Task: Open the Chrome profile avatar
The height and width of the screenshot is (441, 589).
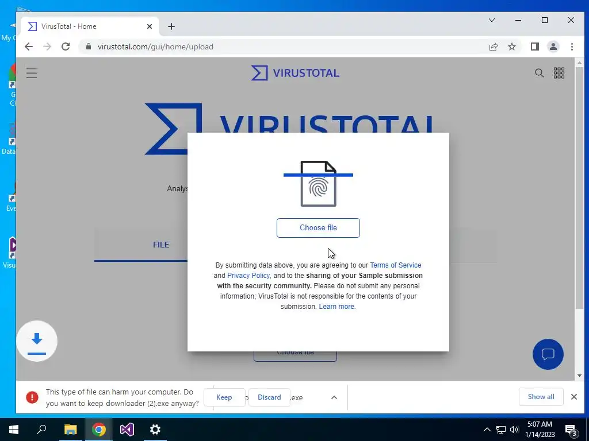Action: click(553, 47)
